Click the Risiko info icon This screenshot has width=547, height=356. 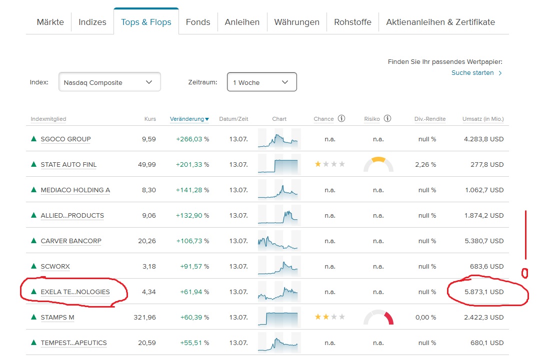click(x=387, y=119)
